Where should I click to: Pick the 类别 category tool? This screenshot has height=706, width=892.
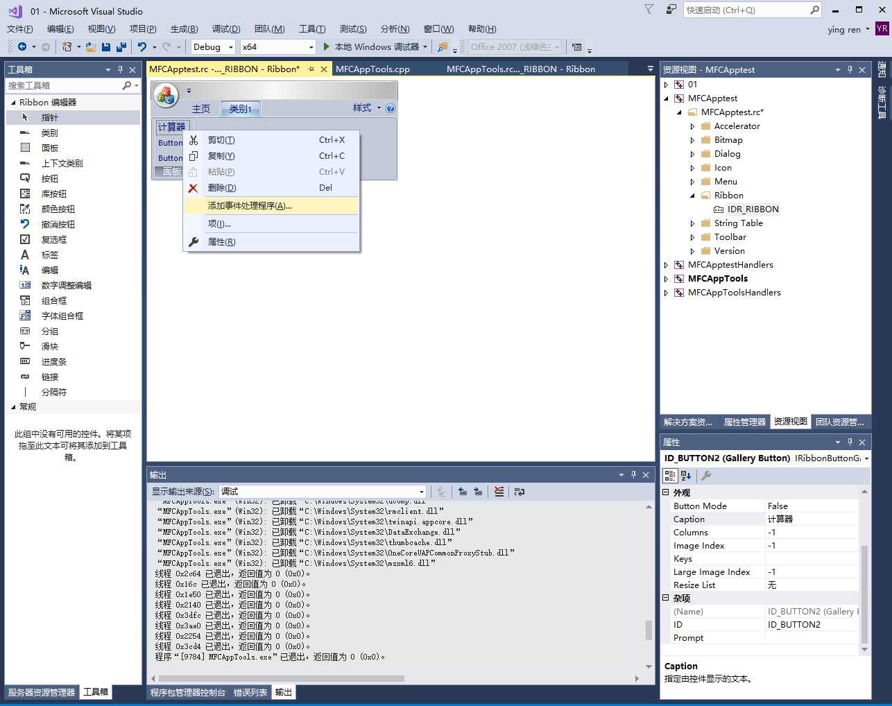point(73,132)
